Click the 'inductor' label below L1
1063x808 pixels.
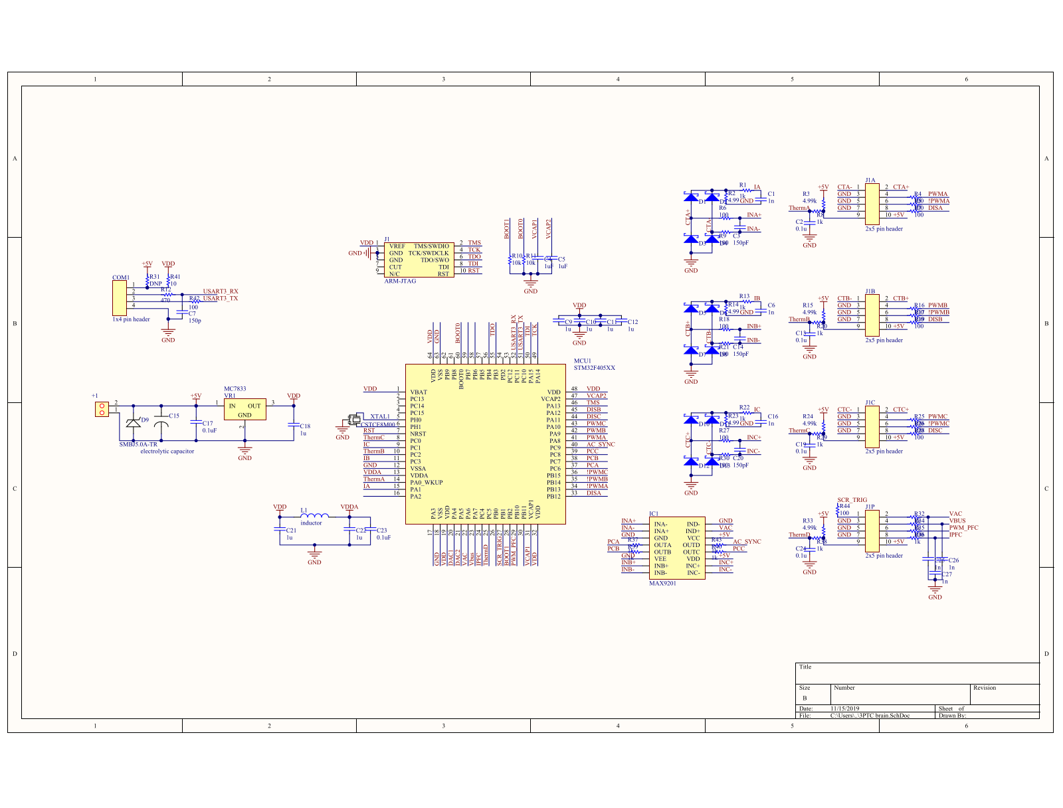[x=311, y=523]
